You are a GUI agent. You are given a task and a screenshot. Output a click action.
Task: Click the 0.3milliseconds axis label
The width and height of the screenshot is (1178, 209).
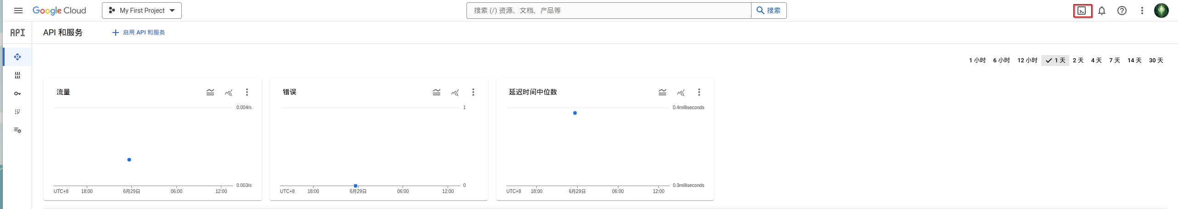coord(689,185)
